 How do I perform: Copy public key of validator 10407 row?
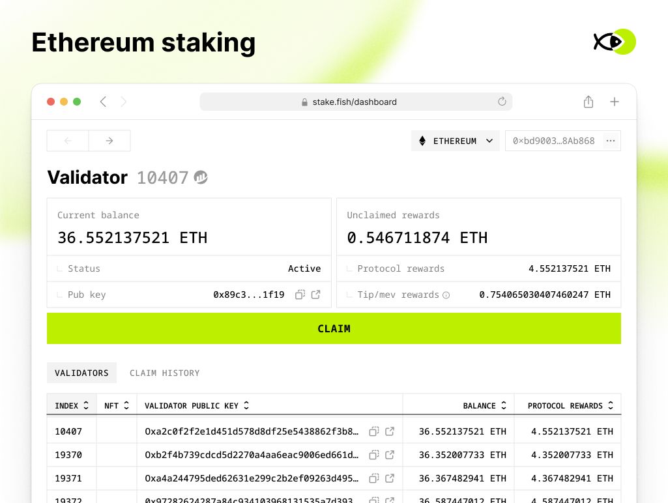[373, 431]
